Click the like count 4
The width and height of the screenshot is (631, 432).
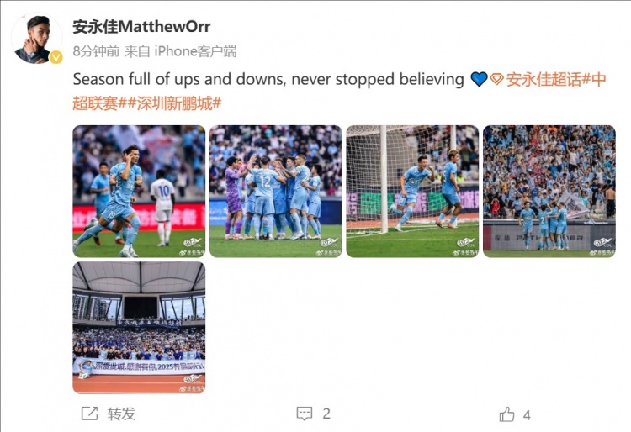pos(527,414)
